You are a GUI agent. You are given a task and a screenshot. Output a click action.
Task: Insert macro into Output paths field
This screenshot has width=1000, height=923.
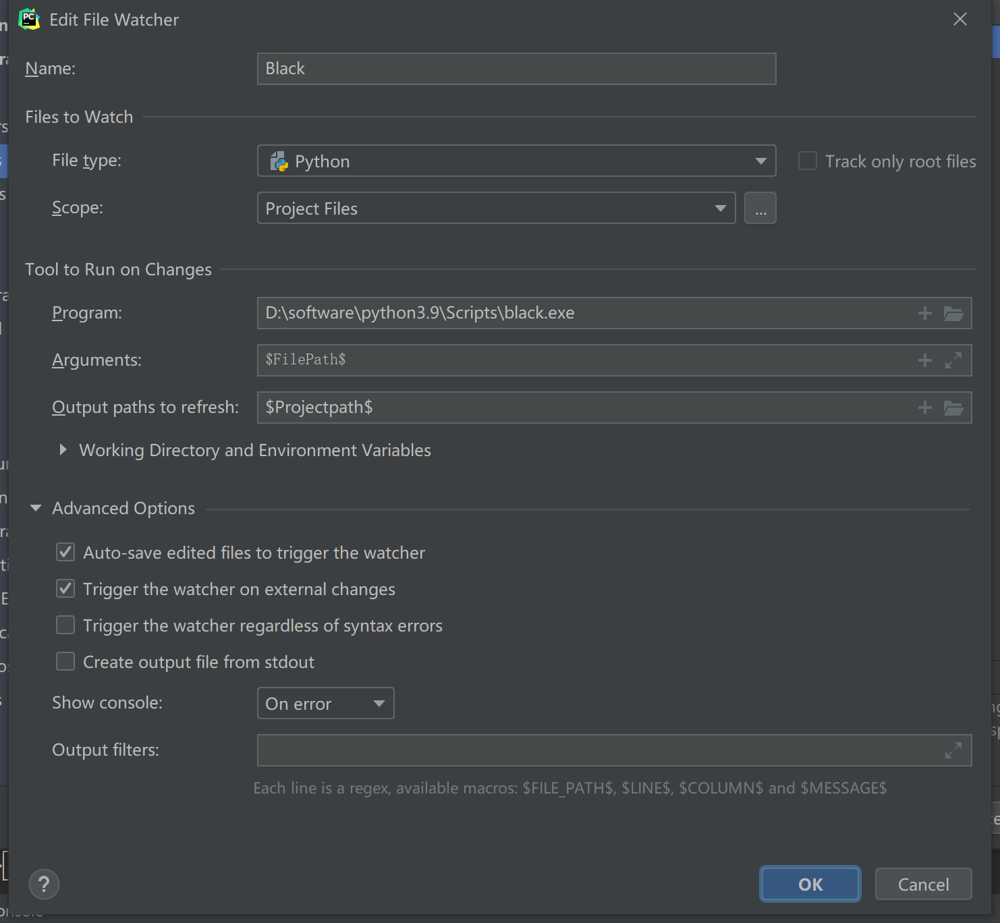[924, 408]
